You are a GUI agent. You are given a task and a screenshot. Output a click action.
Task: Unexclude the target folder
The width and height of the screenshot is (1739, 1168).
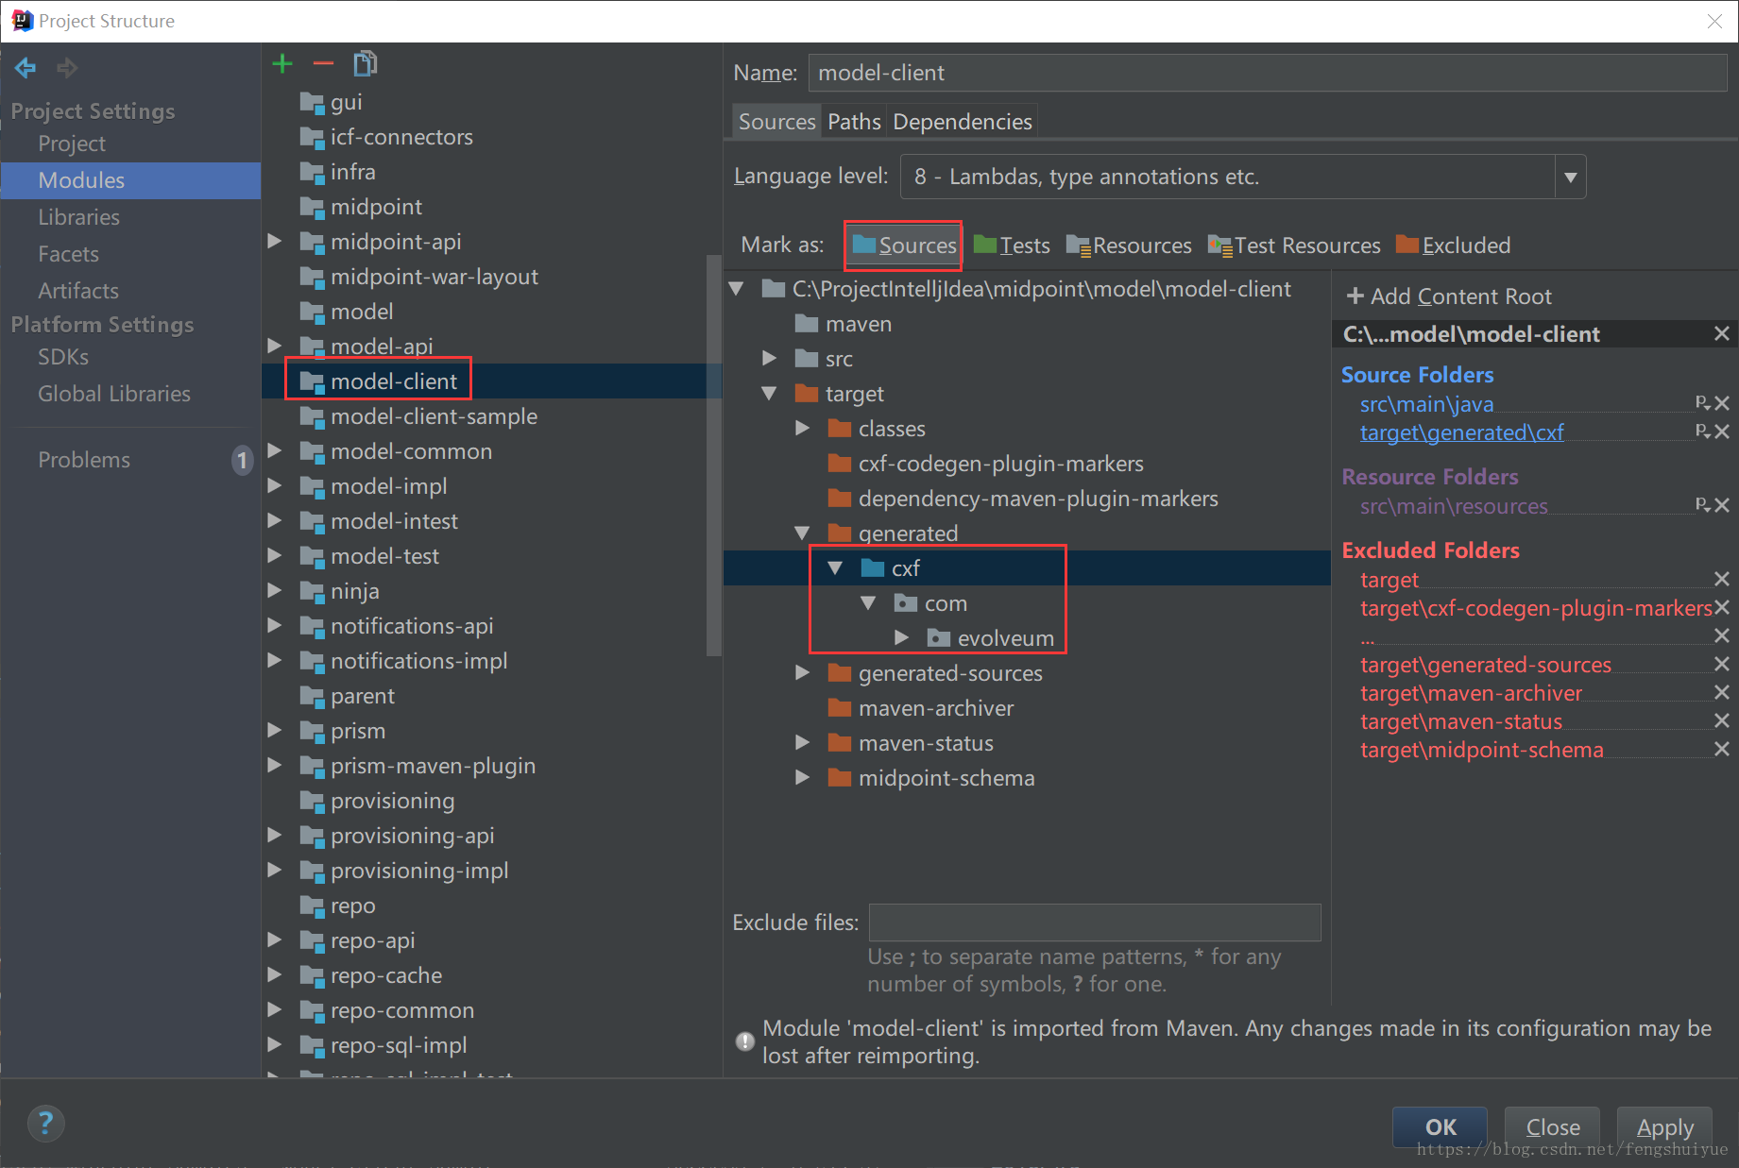pos(1723,580)
